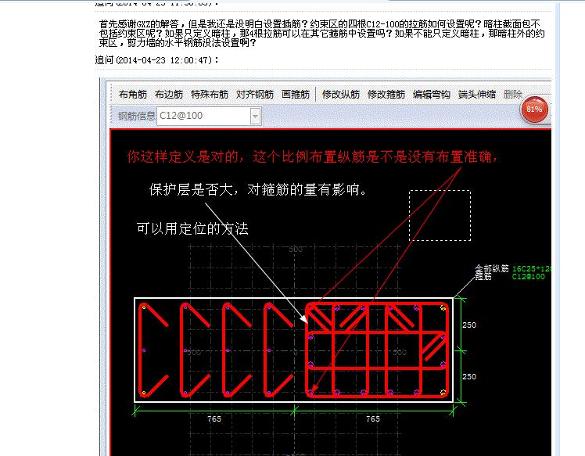Select the 编辑弯钩 command
This screenshot has height=456, width=585.
(432, 95)
